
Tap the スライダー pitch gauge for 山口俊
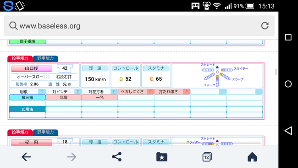click(x=227, y=70)
